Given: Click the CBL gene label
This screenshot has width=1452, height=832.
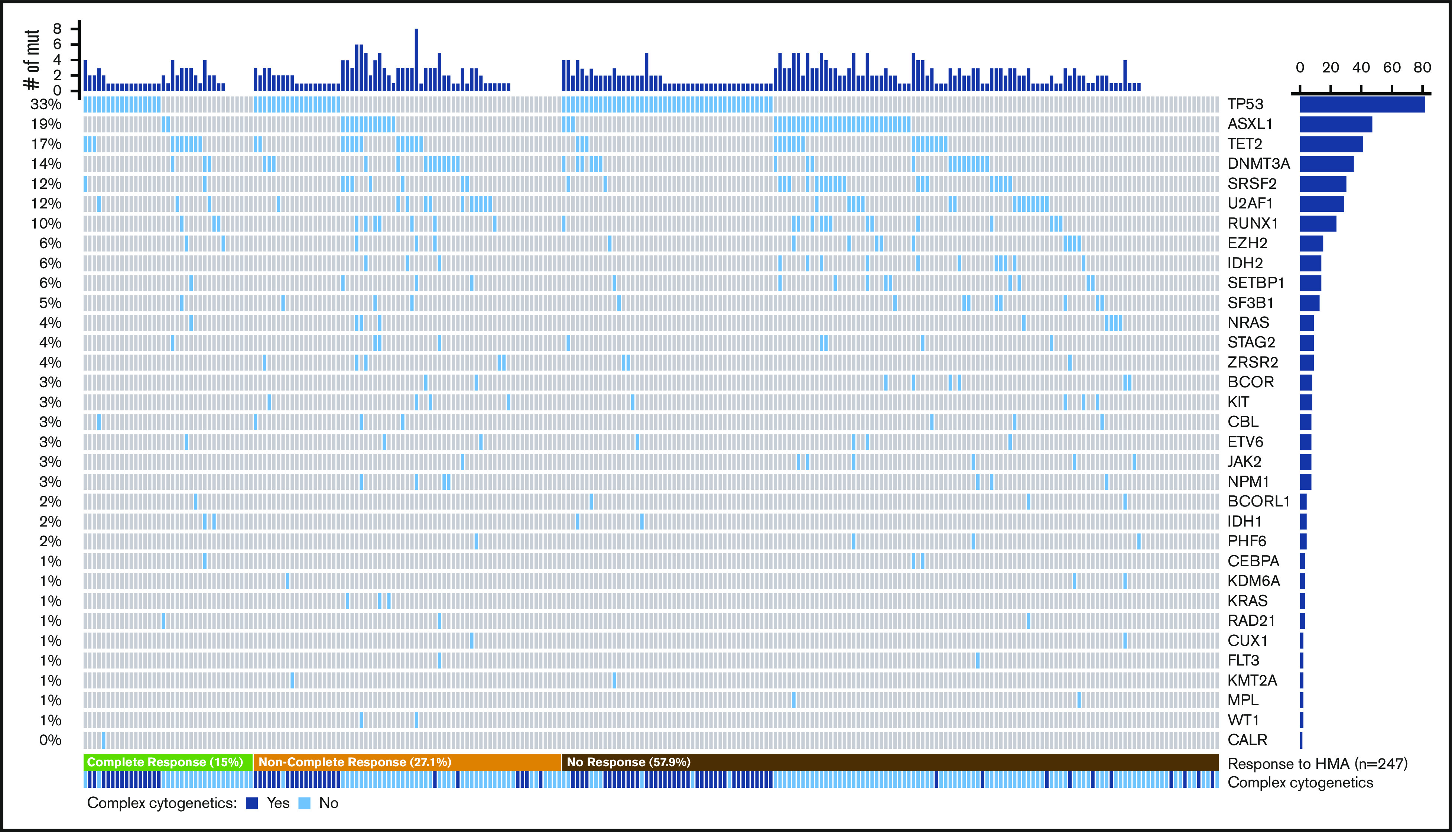Looking at the screenshot, I should point(1243,422).
